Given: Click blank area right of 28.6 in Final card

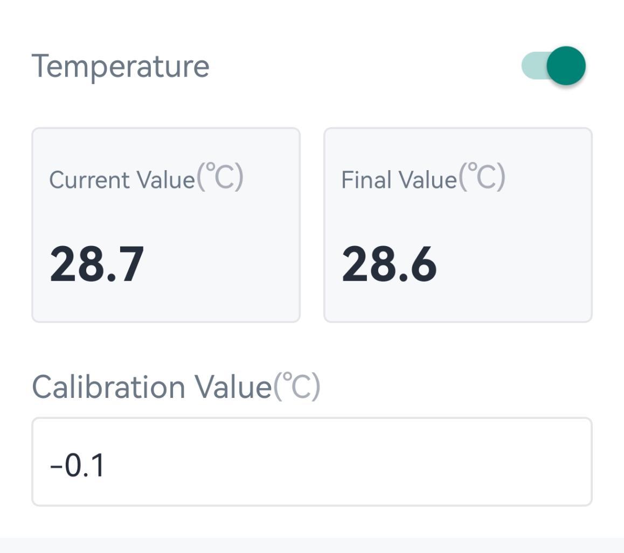Looking at the screenshot, I should 517,264.
